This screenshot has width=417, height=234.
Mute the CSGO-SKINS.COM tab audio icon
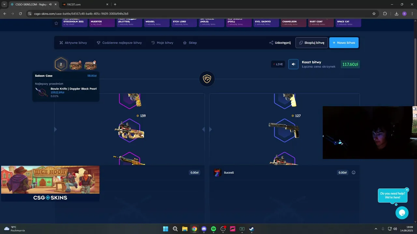(x=50, y=5)
